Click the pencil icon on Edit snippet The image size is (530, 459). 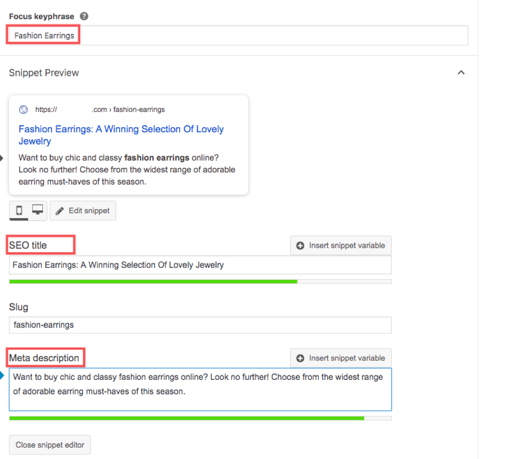click(x=60, y=210)
